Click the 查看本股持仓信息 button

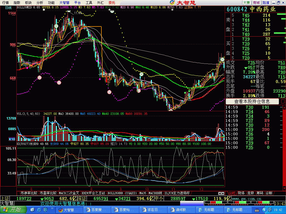(x=252, y=101)
